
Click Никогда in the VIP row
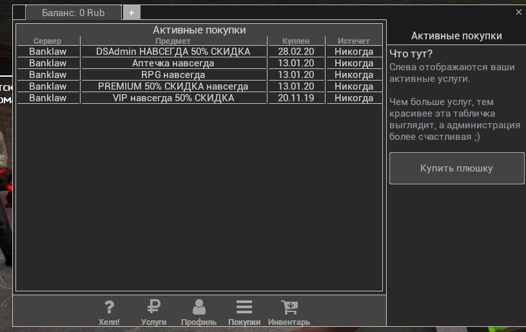coord(354,98)
